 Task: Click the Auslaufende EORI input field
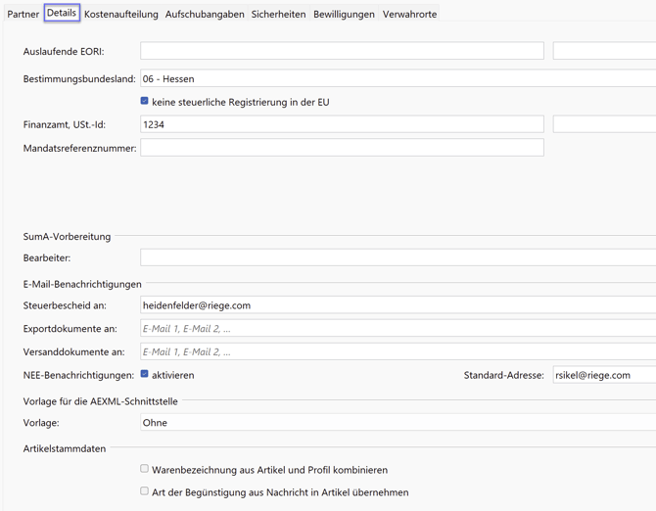point(341,51)
